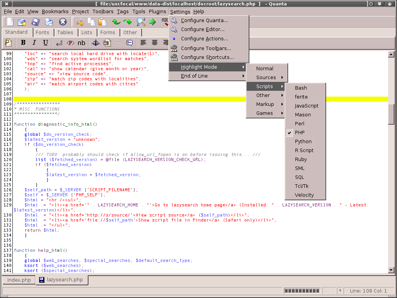Click the New document icon
This screenshot has height=298, width=397.
[9, 22]
